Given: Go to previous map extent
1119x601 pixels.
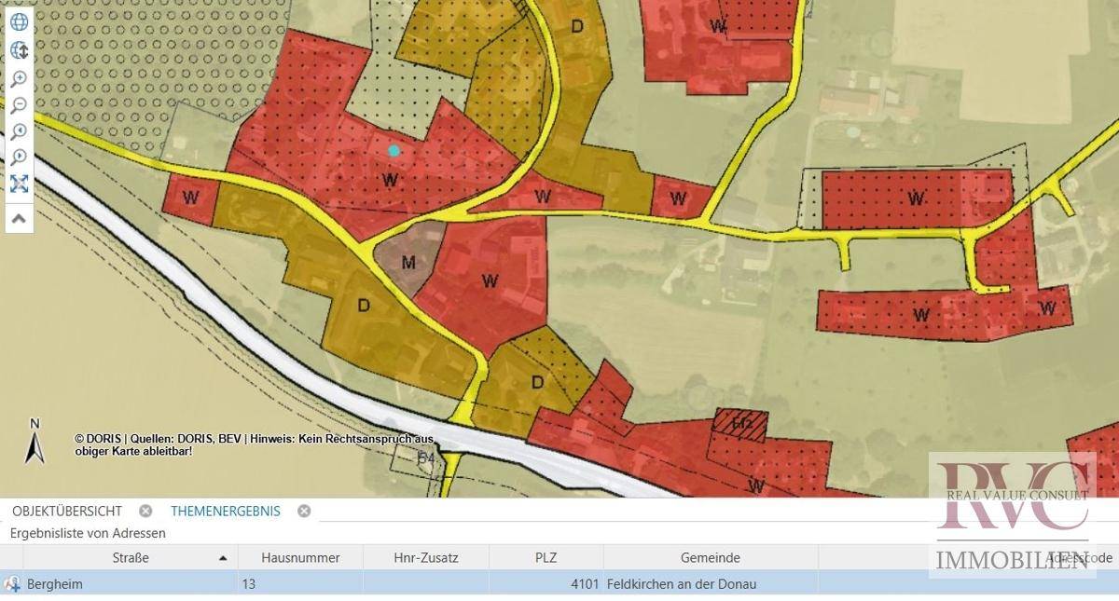Looking at the screenshot, I should (x=19, y=131).
